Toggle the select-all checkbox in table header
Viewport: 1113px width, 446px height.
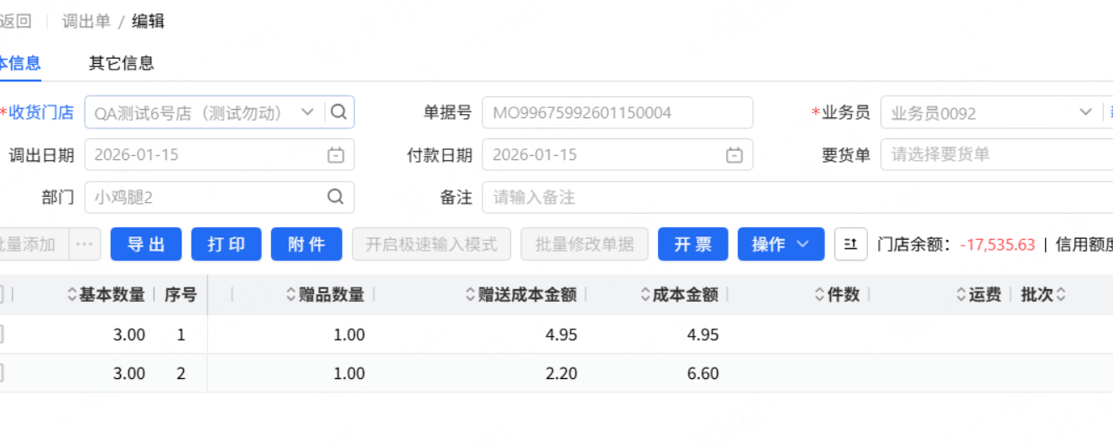tap(1, 294)
